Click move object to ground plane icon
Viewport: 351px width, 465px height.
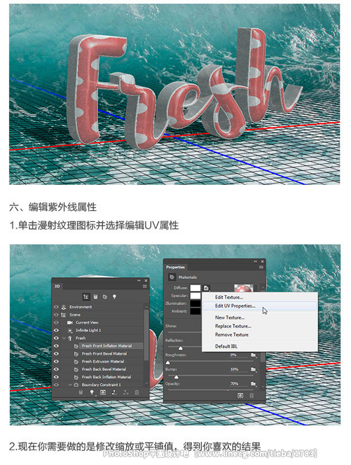114,392
